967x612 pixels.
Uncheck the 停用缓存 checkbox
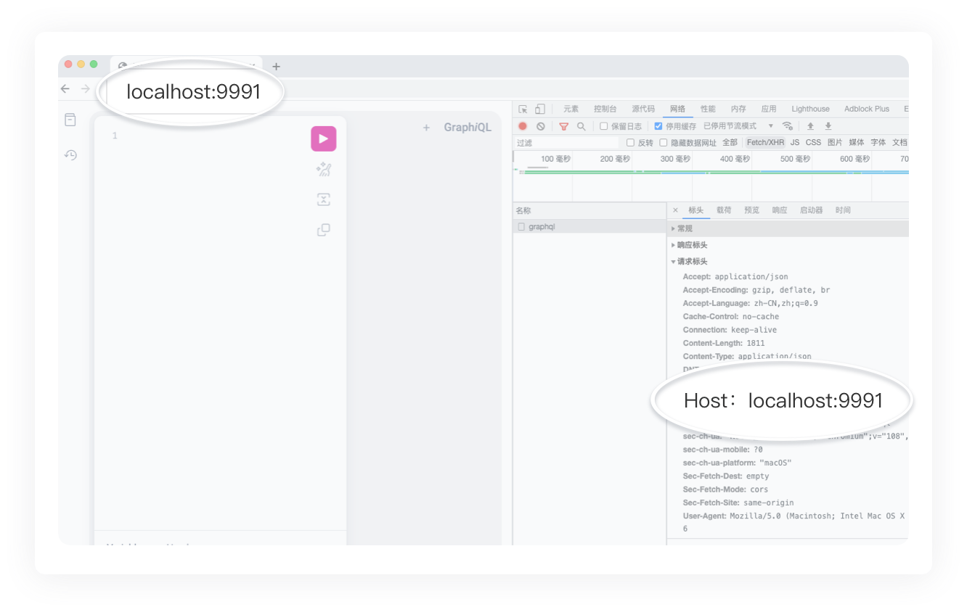tap(658, 126)
